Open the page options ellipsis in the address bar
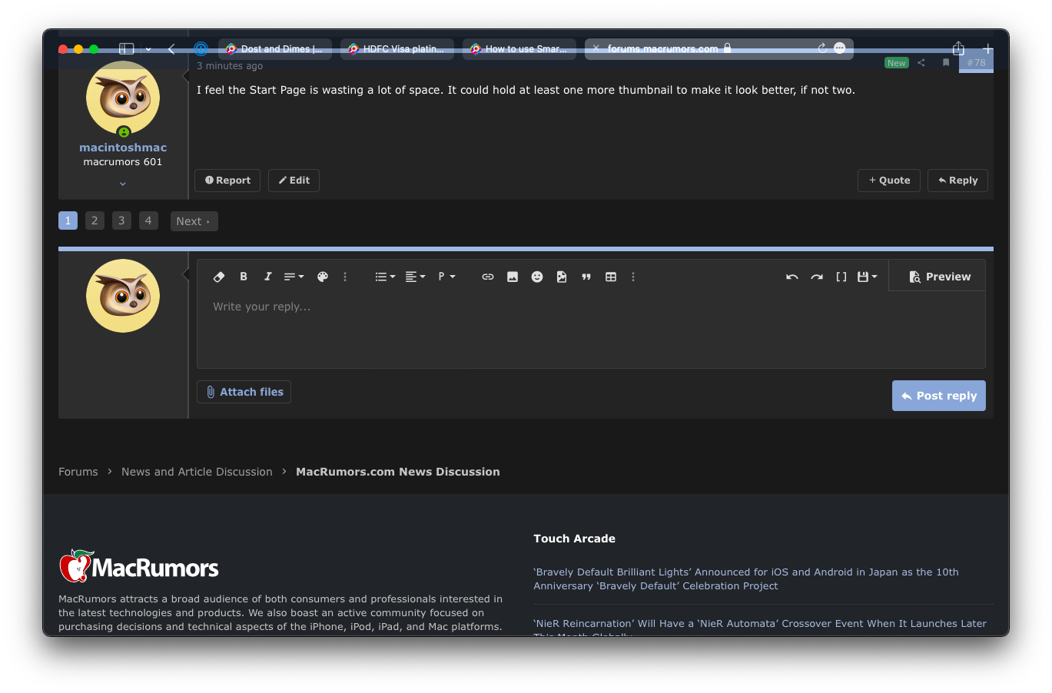This screenshot has width=1052, height=693. pyautogui.click(x=840, y=48)
